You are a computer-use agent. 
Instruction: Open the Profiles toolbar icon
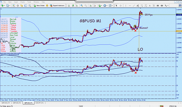point(8,6)
